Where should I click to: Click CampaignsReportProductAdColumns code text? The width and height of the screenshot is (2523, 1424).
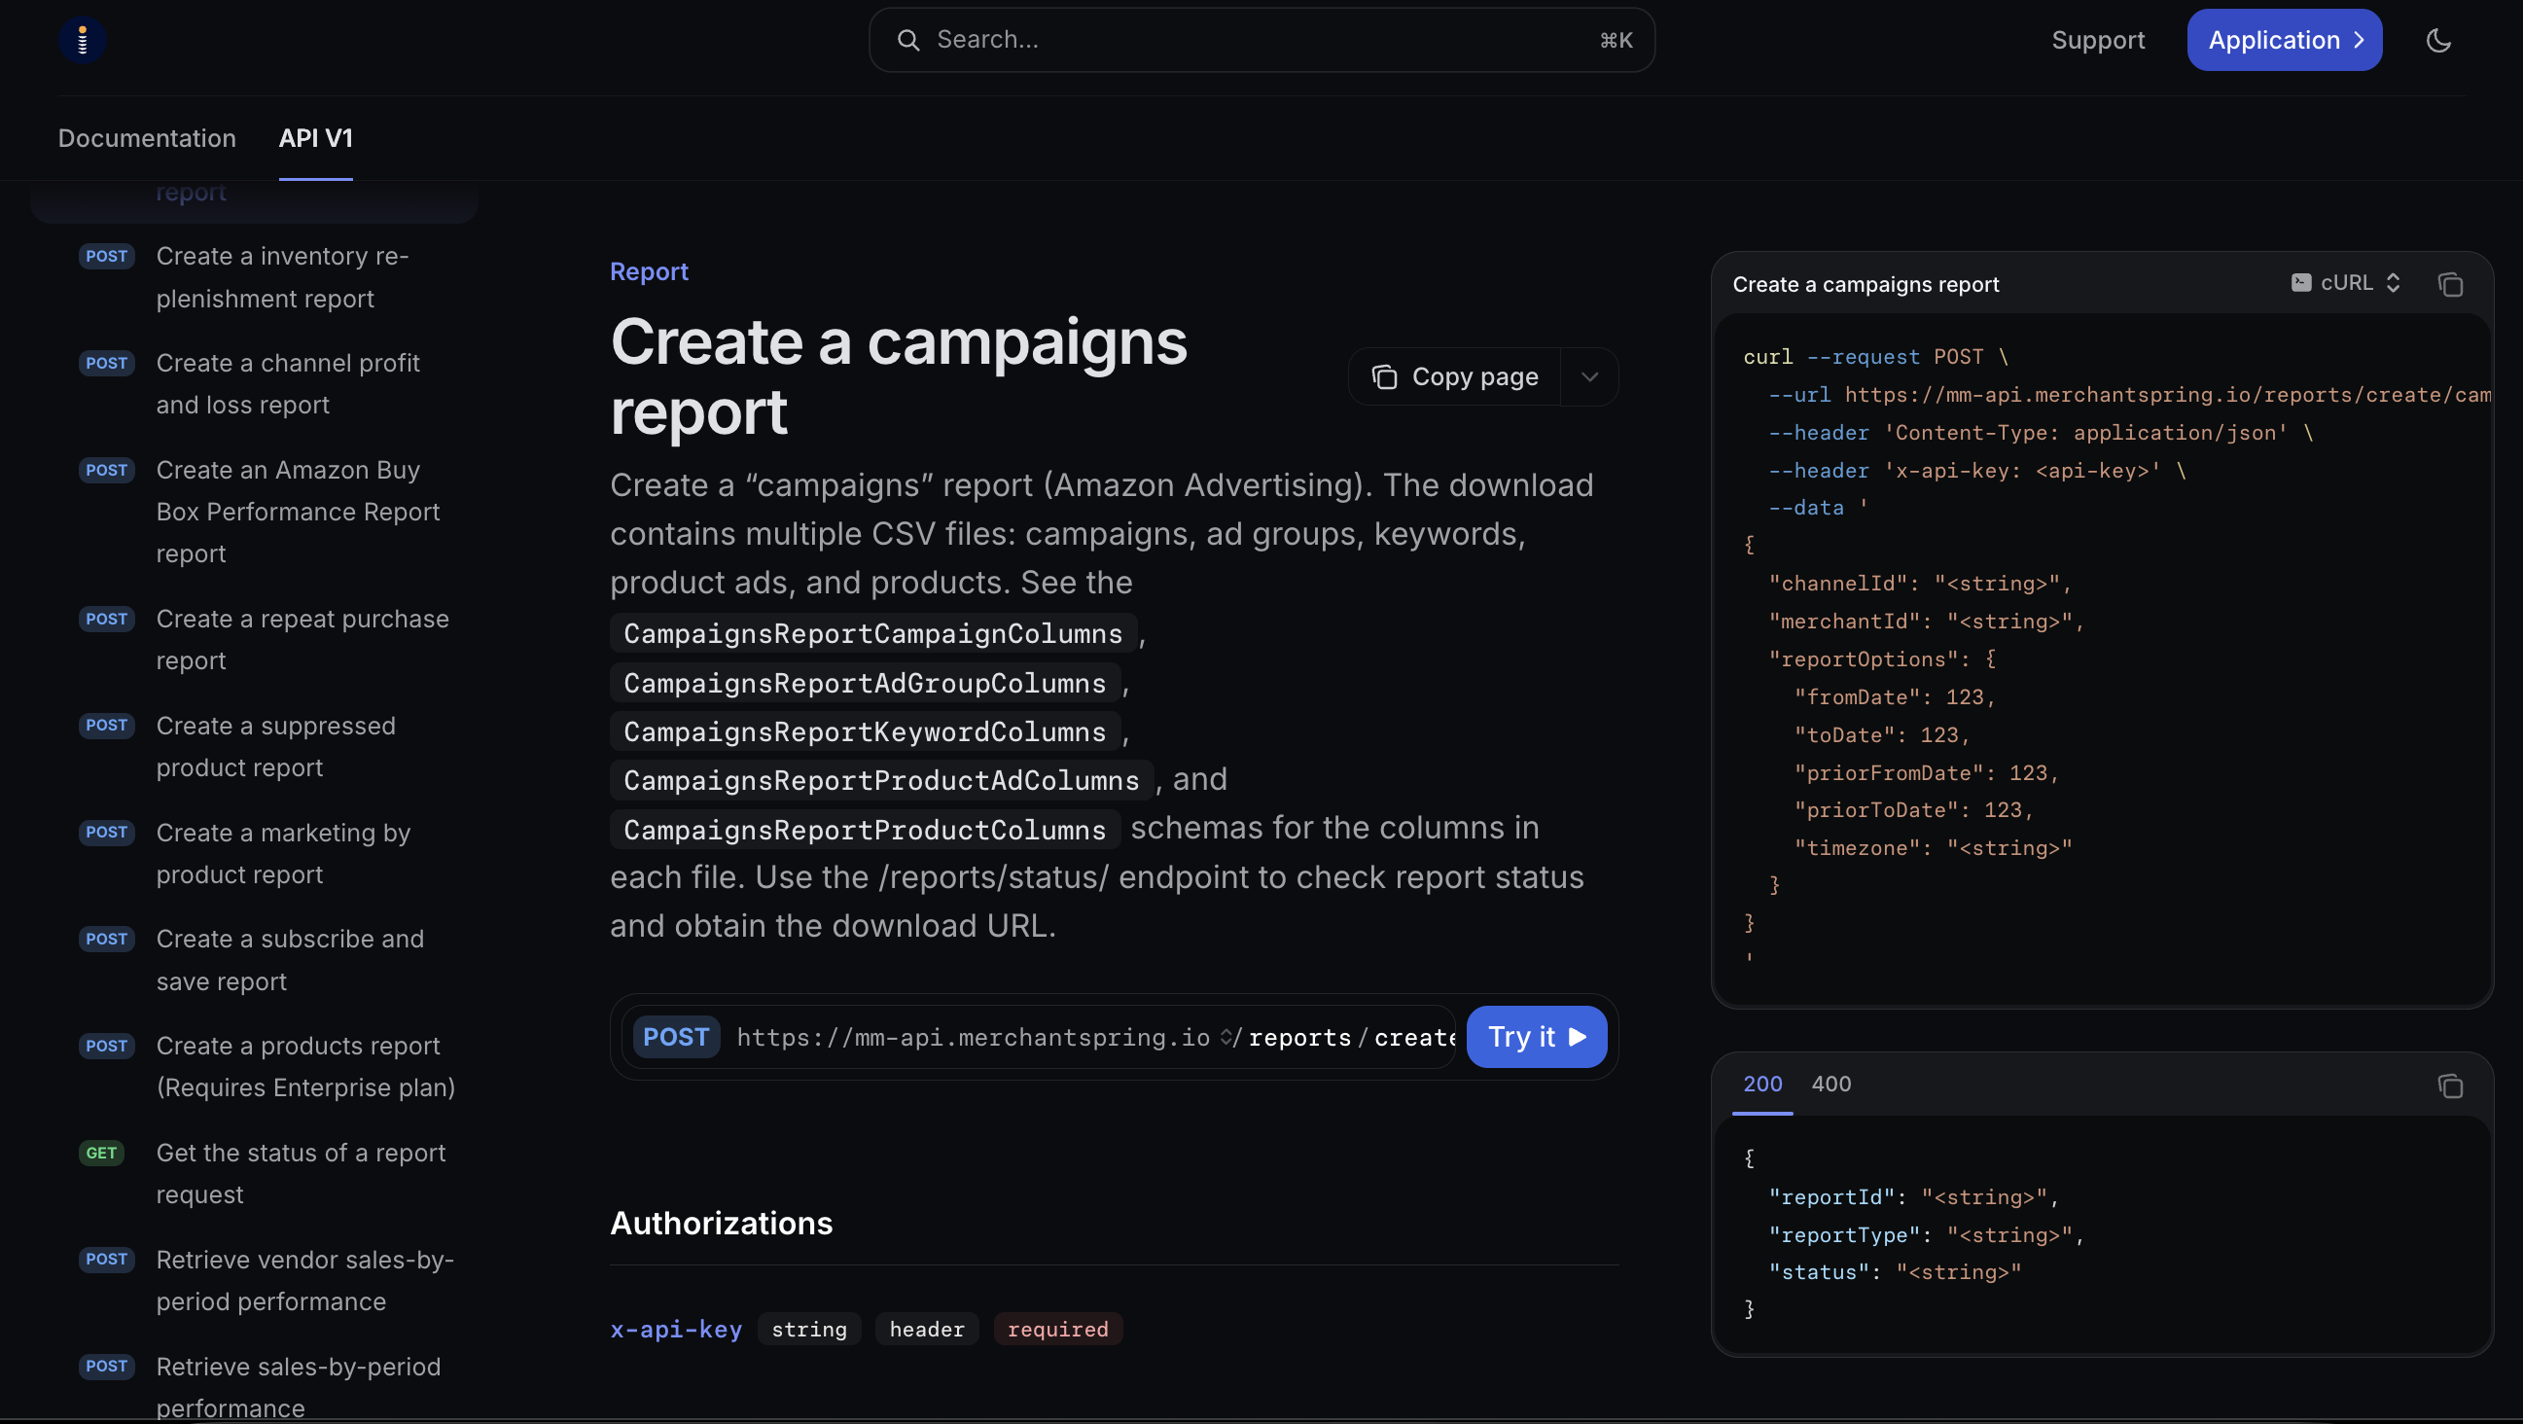881,780
